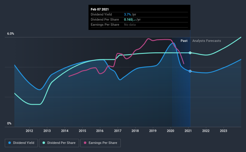This screenshot has height=152, width=246.
Task: Toggle the Earnings Per Share legend series
Action: (100, 143)
